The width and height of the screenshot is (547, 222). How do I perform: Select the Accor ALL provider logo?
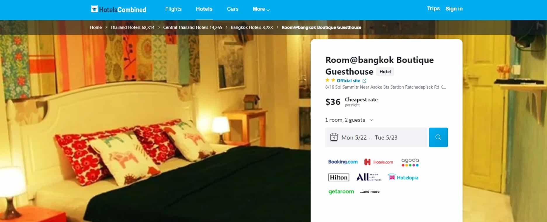369,177
